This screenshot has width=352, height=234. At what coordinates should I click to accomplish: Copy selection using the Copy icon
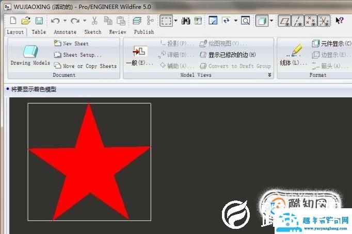pos(108,21)
